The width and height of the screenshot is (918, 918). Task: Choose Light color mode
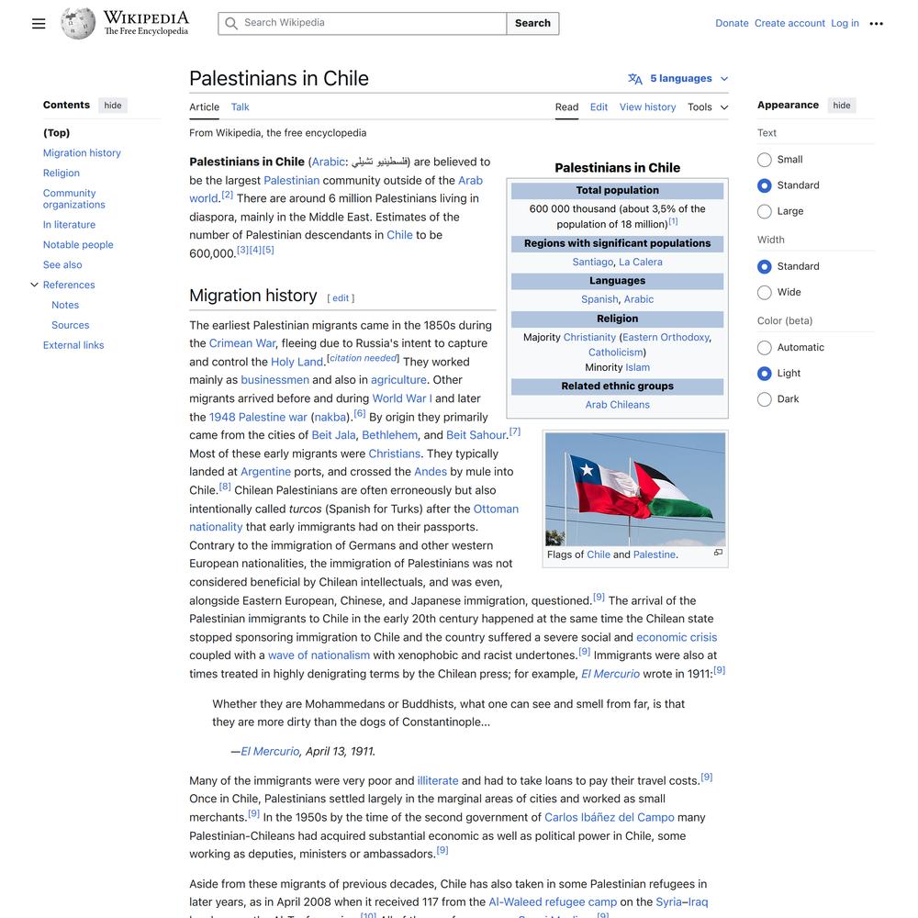pos(764,374)
